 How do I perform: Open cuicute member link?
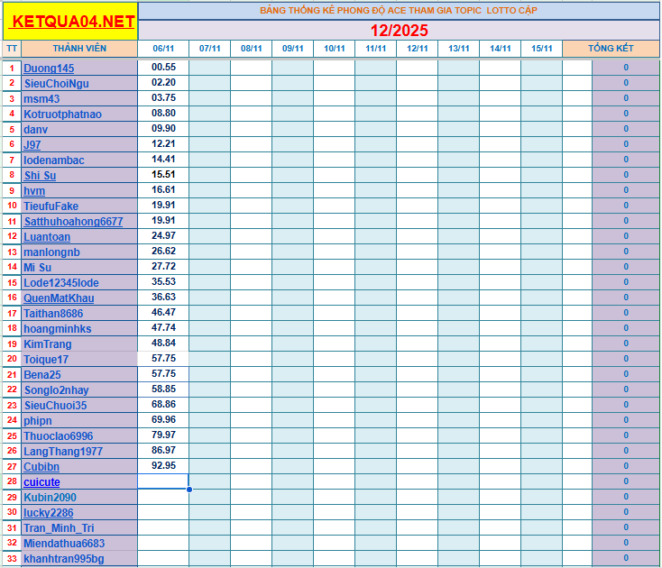point(41,482)
